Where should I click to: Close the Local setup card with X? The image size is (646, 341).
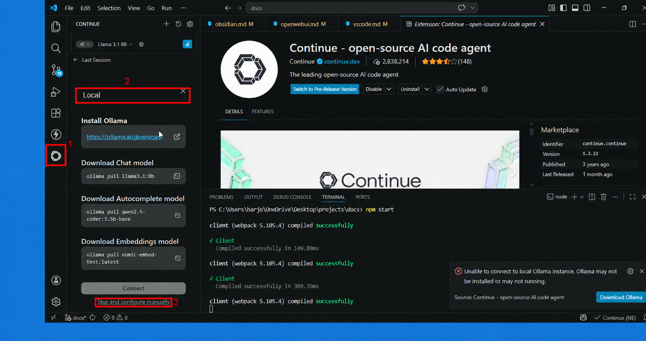coord(183,91)
